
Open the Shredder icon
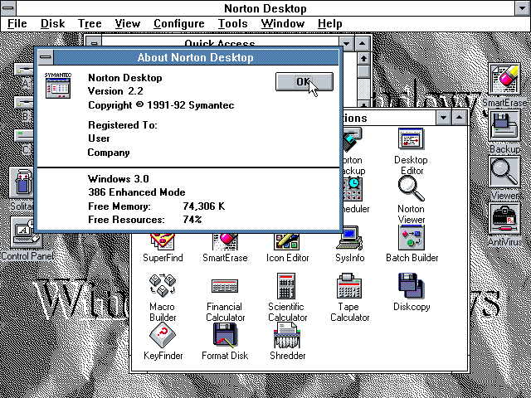click(x=287, y=341)
